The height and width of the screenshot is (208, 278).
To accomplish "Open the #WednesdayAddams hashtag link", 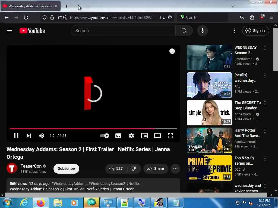I will pyautogui.click(x=69, y=184).
